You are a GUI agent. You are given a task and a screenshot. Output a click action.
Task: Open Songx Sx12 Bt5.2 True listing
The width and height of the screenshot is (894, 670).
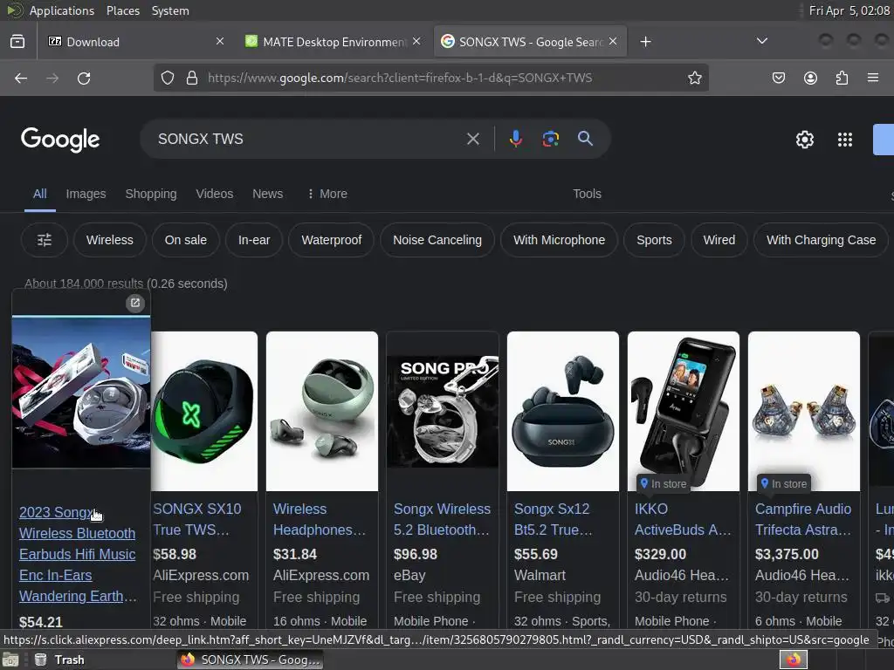tap(553, 519)
